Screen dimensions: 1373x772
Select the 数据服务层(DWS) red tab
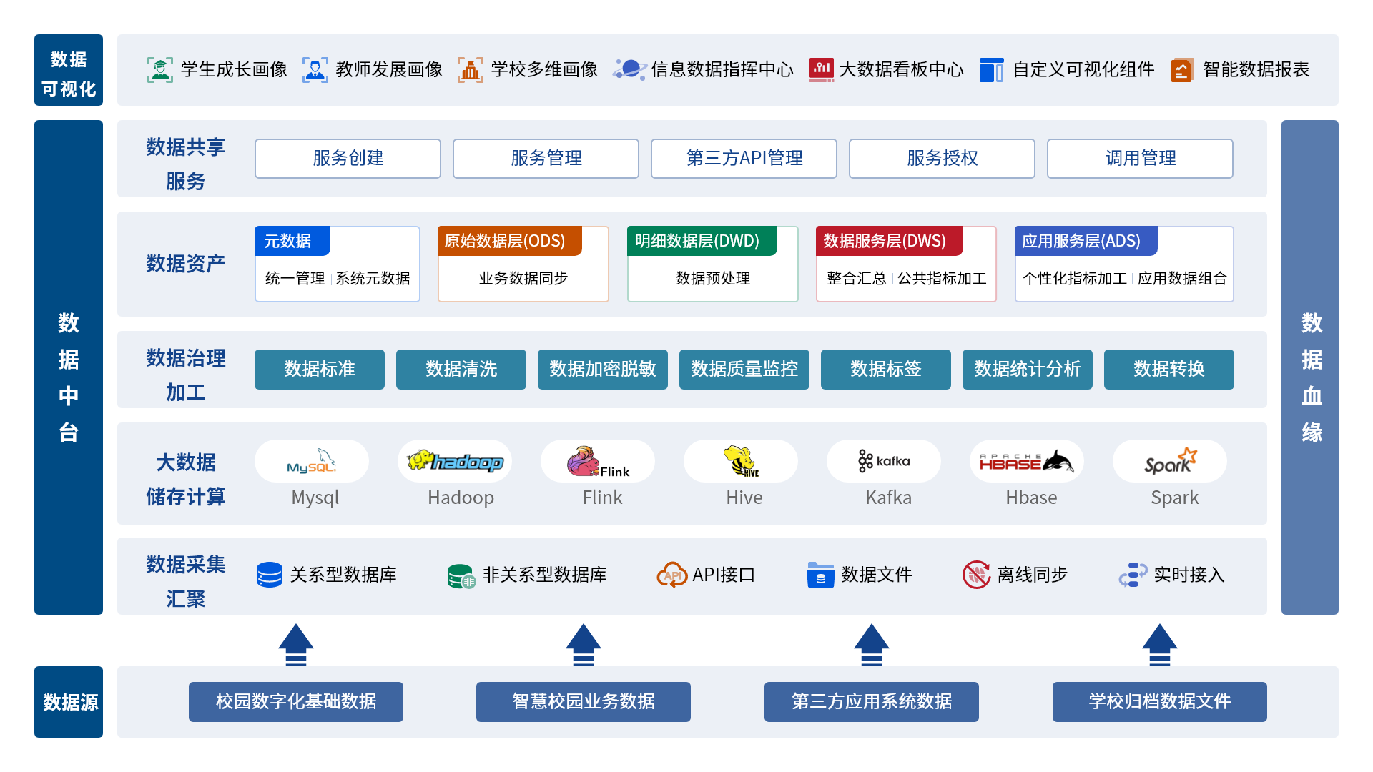pos(889,242)
